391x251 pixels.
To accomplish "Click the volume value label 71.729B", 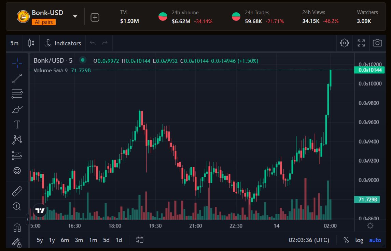I will click(367, 200).
